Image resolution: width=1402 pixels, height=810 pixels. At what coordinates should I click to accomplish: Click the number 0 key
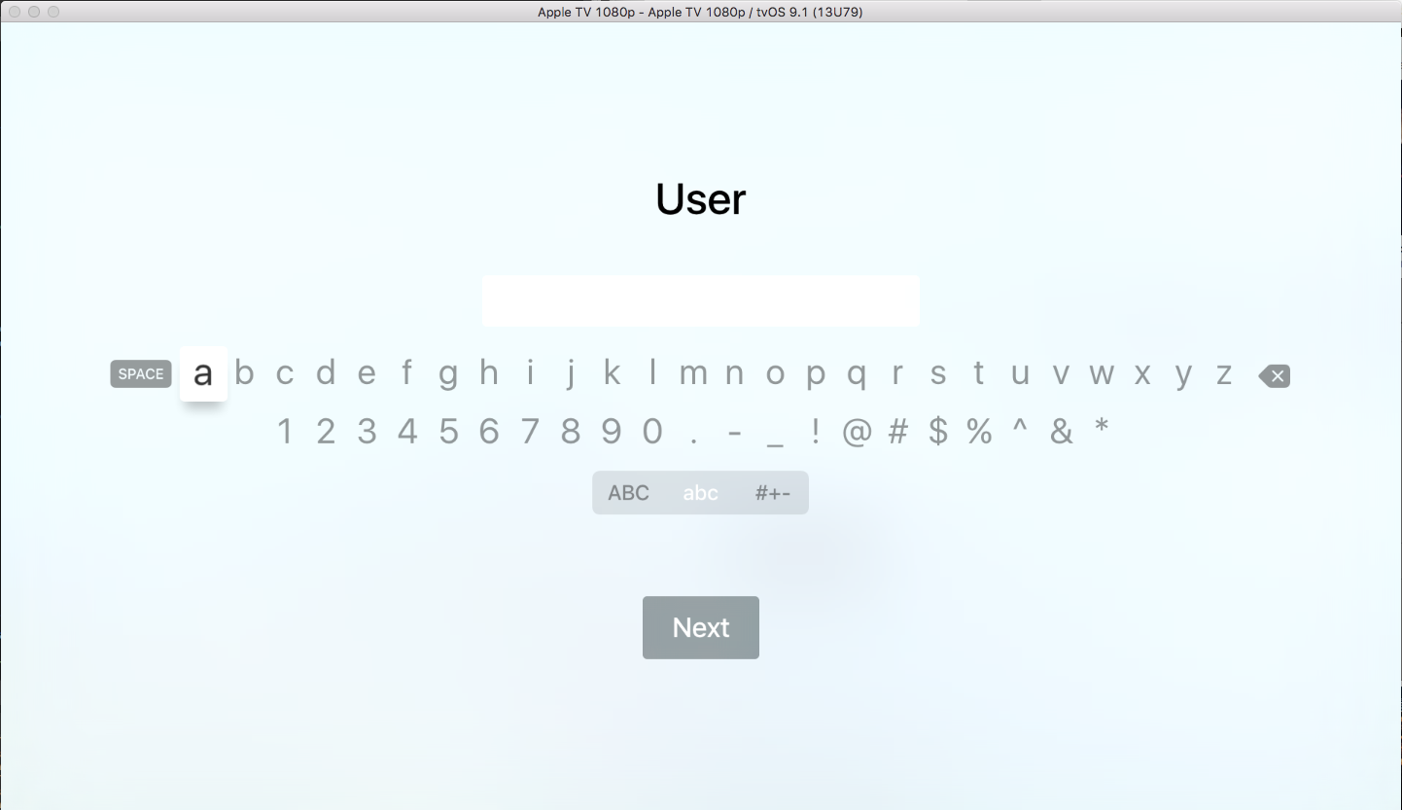pos(652,431)
